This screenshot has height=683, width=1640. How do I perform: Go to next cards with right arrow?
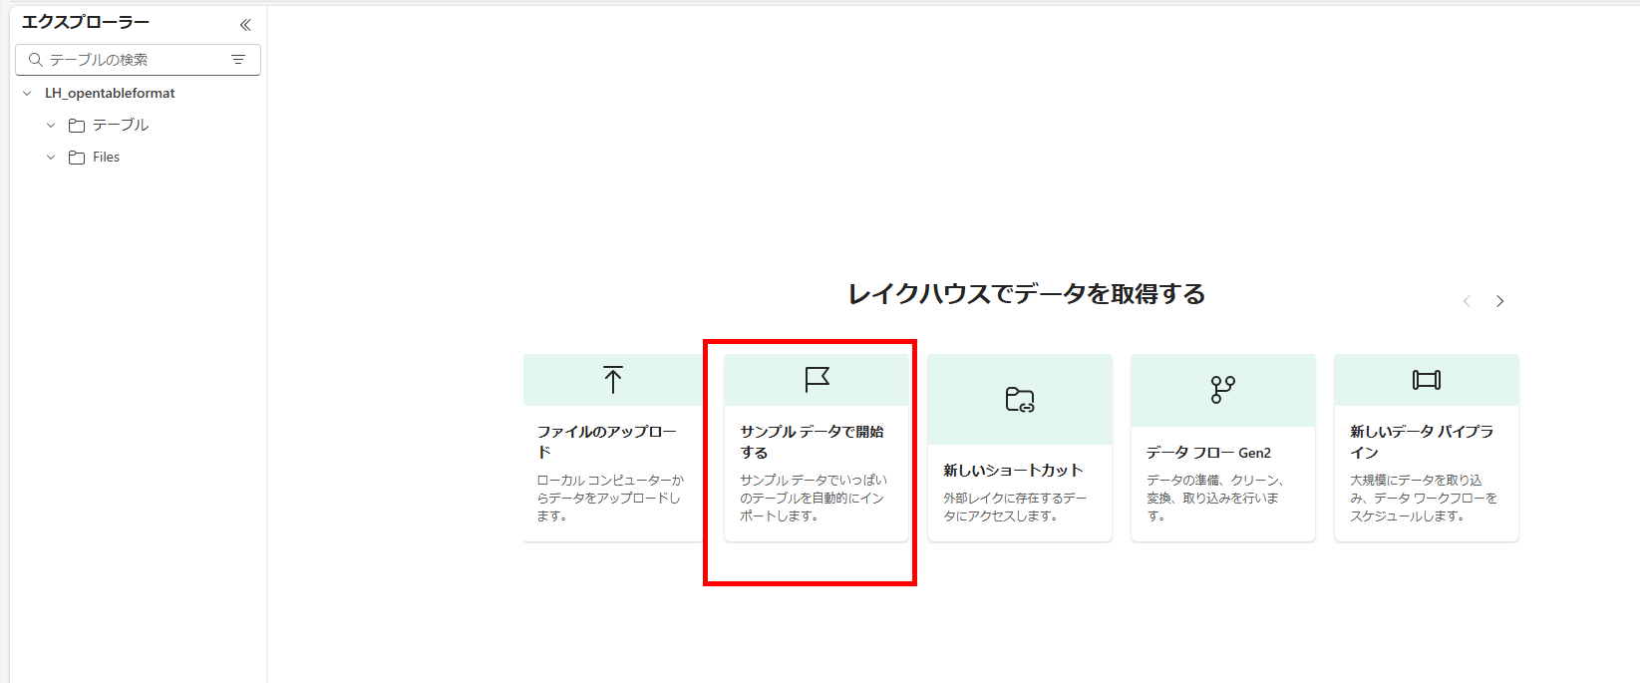(x=1499, y=301)
